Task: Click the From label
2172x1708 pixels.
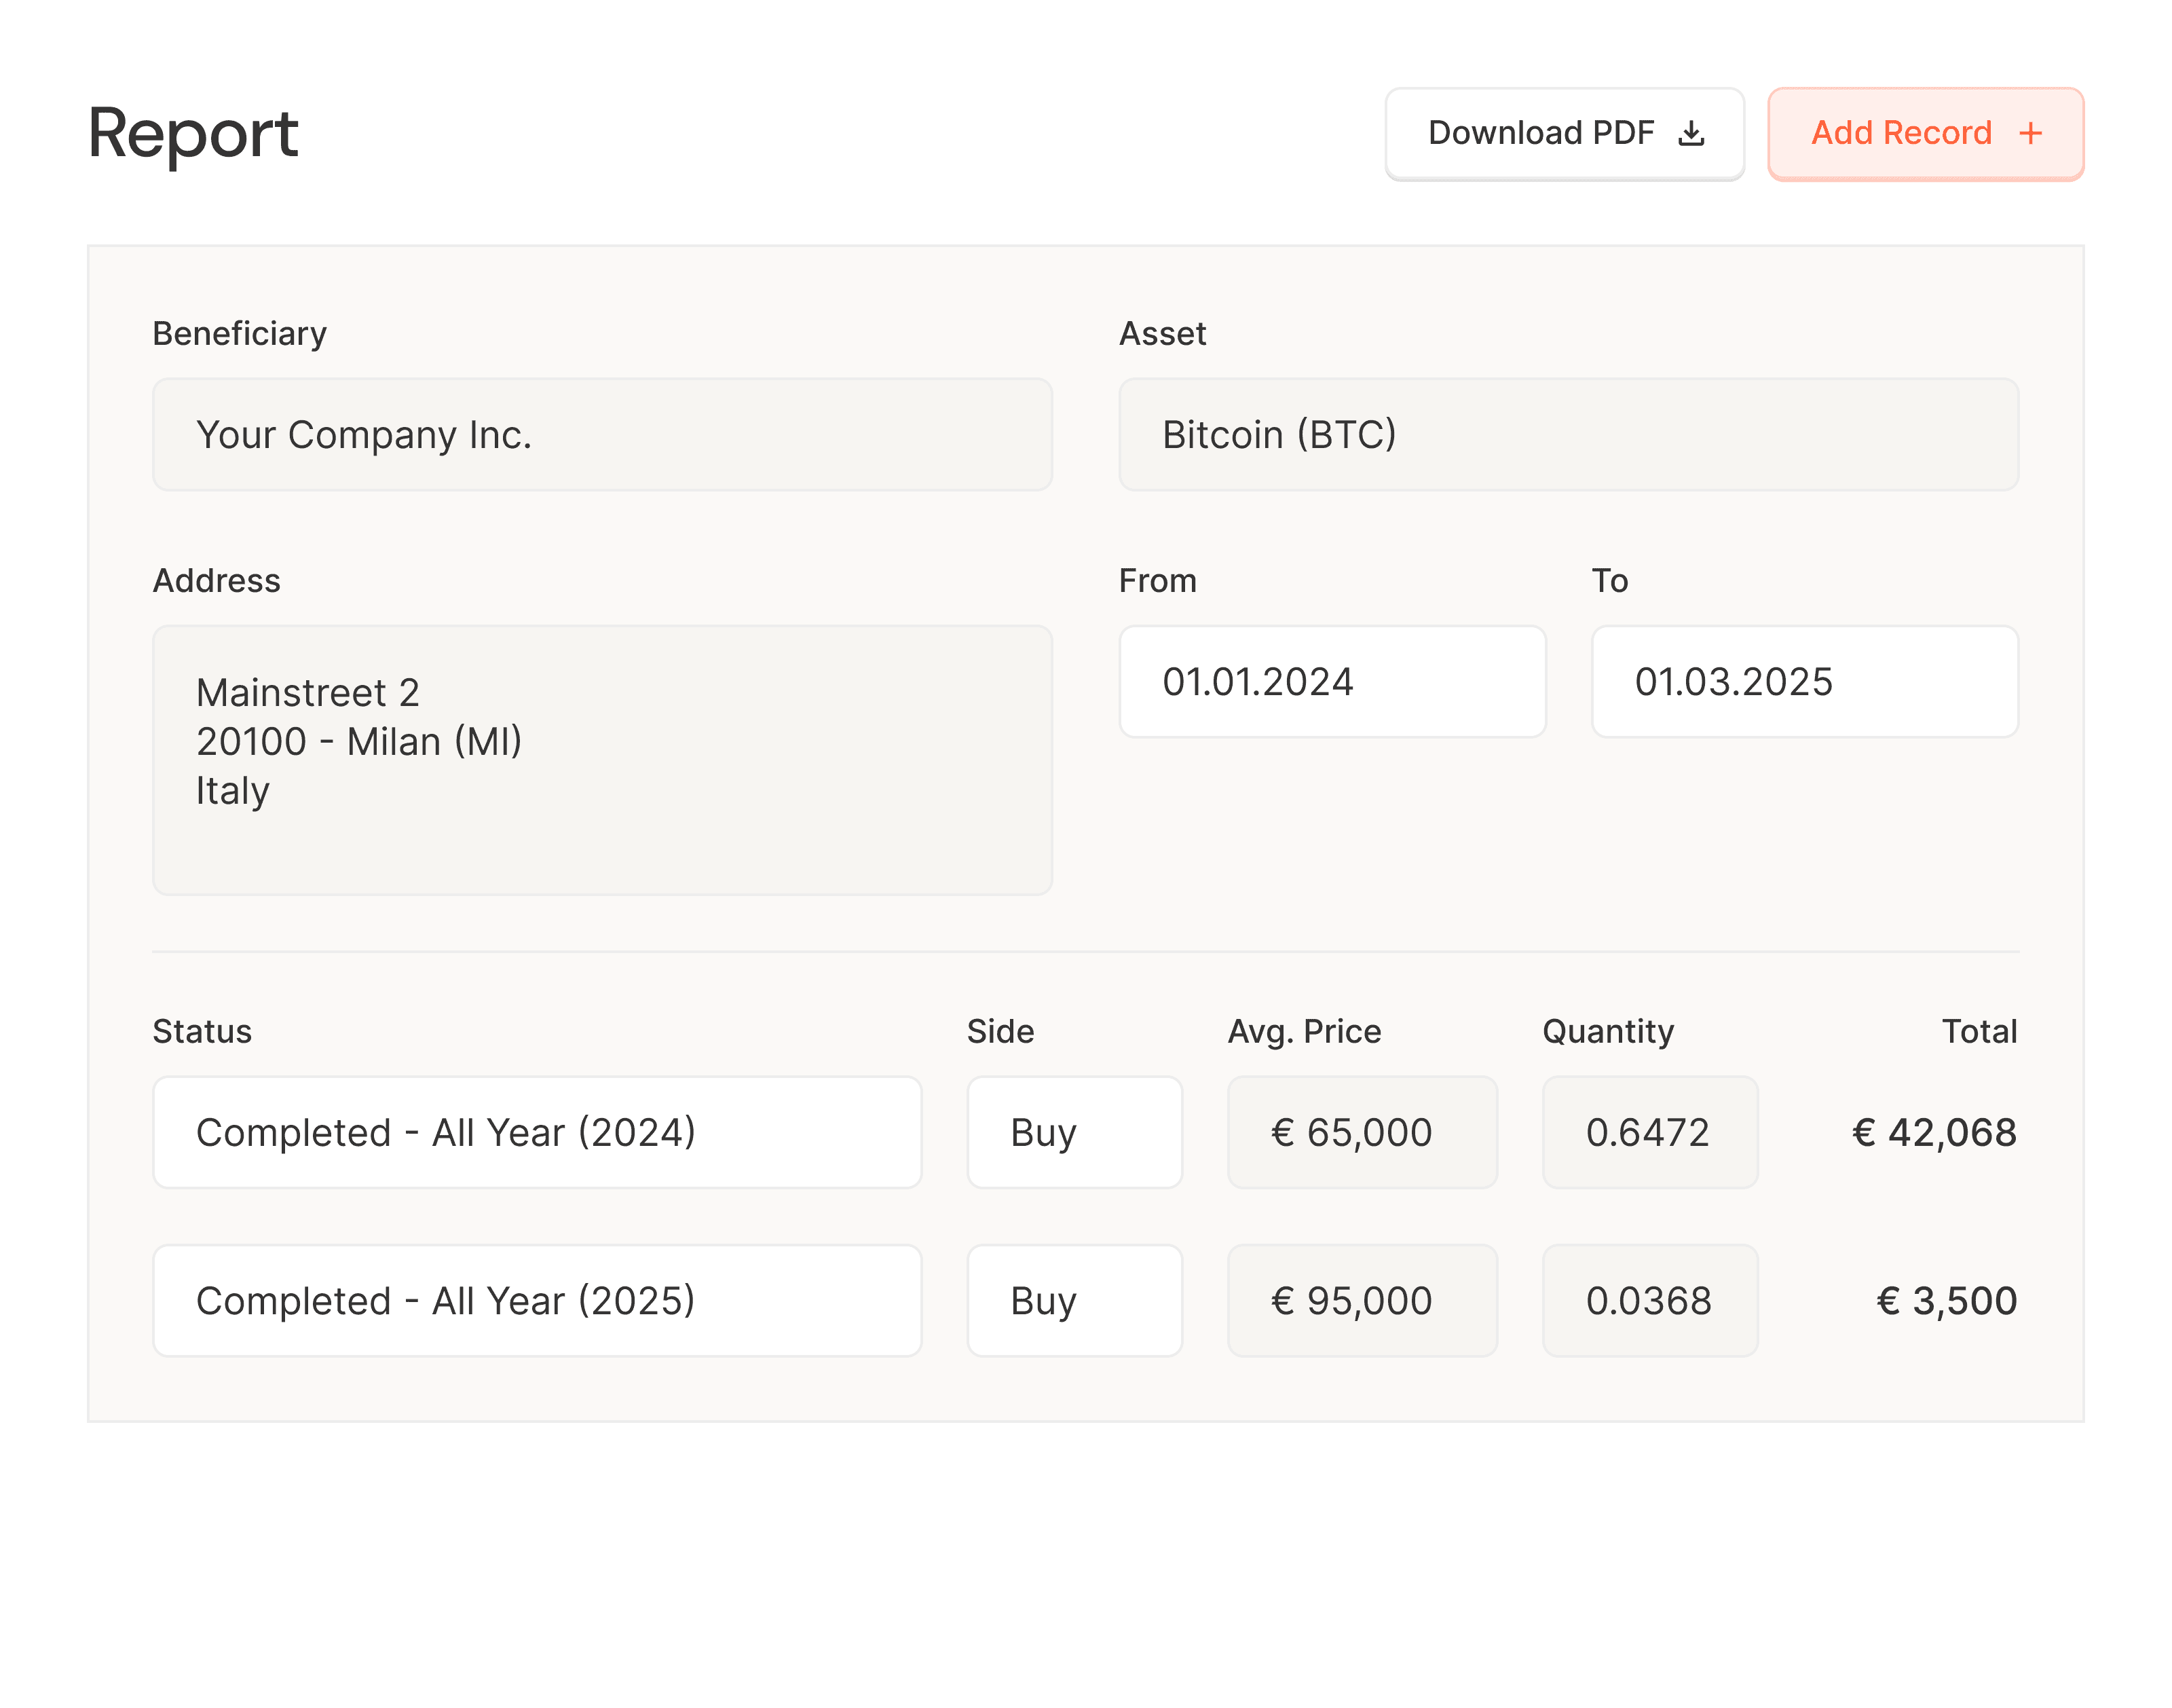Action: coord(1157,581)
